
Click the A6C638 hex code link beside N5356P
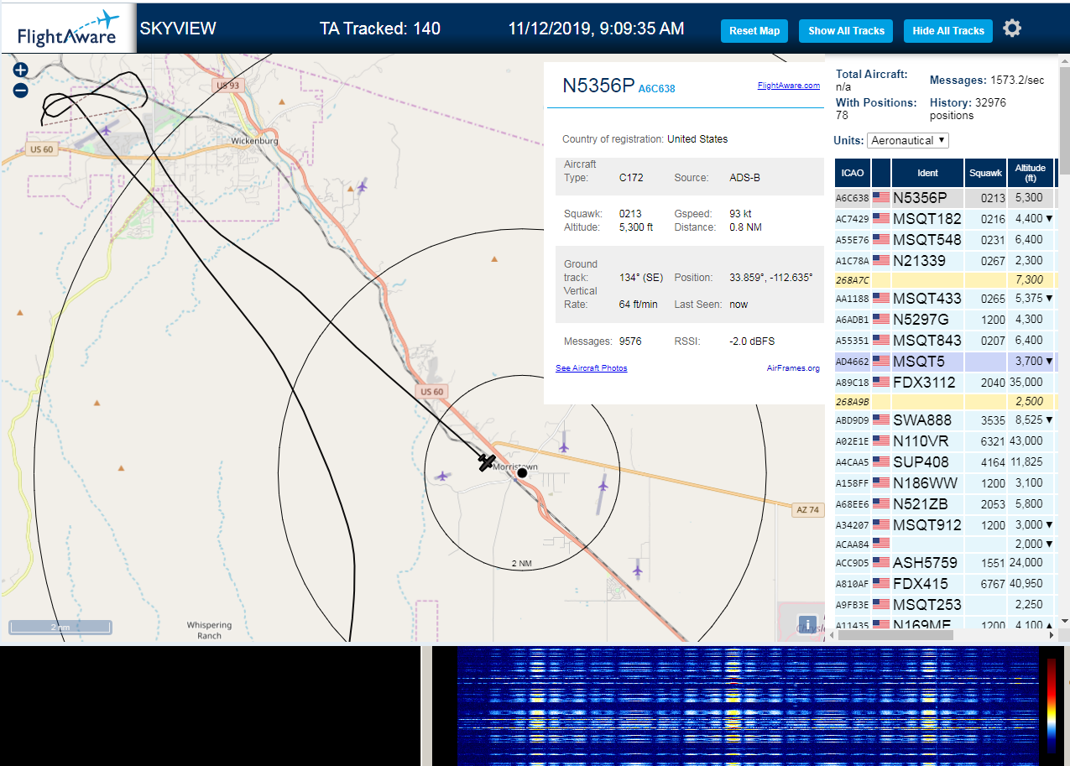(x=656, y=88)
